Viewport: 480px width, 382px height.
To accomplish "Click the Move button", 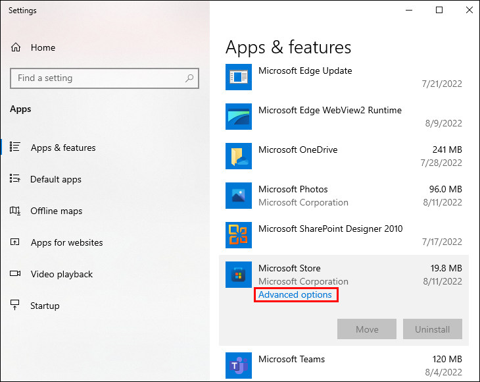I will (367, 329).
